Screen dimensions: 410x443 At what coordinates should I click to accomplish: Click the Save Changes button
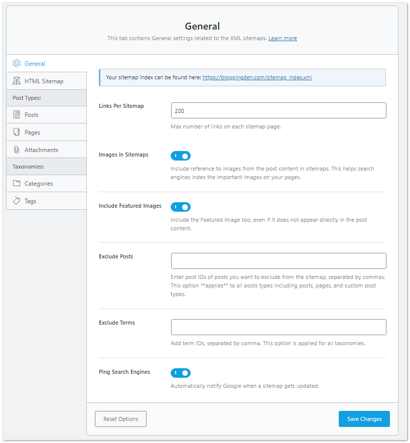(x=364, y=419)
